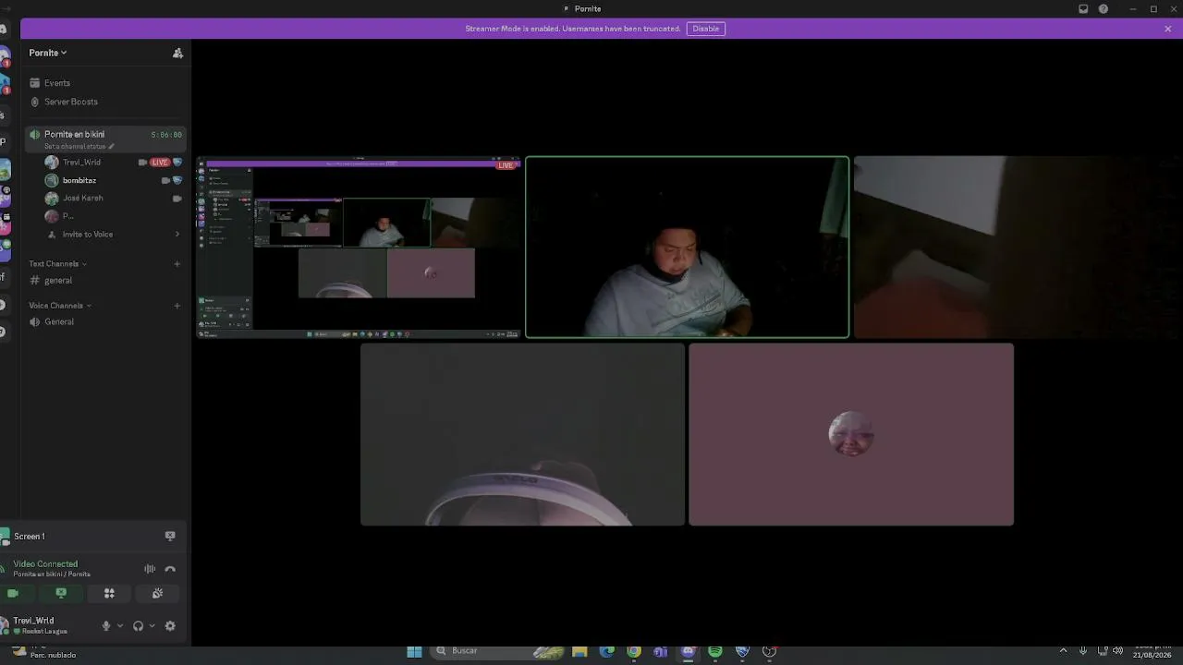Image resolution: width=1183 pixels, height=665 pixels.
Task: Click the Set a channel status link
Action: coord(79,146)
